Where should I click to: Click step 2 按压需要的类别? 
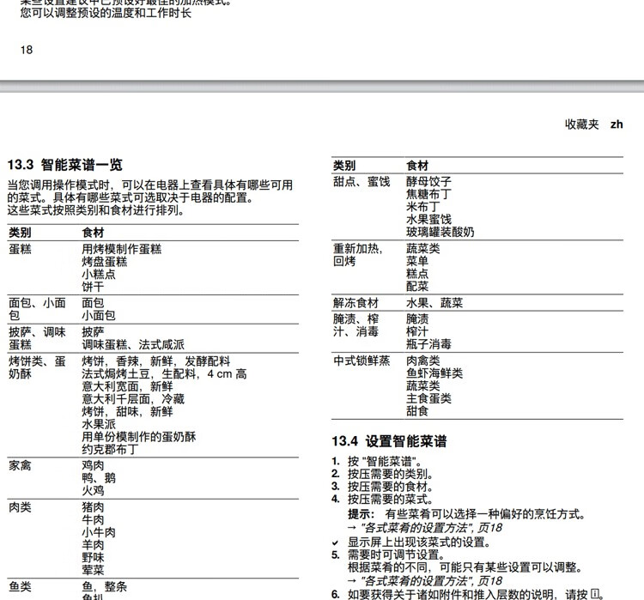383,474
